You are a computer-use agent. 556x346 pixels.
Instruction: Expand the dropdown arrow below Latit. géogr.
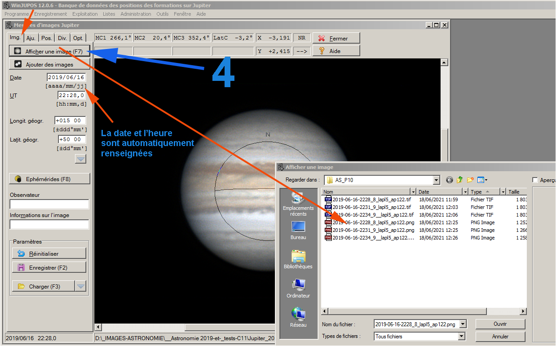tap(80, 159)
